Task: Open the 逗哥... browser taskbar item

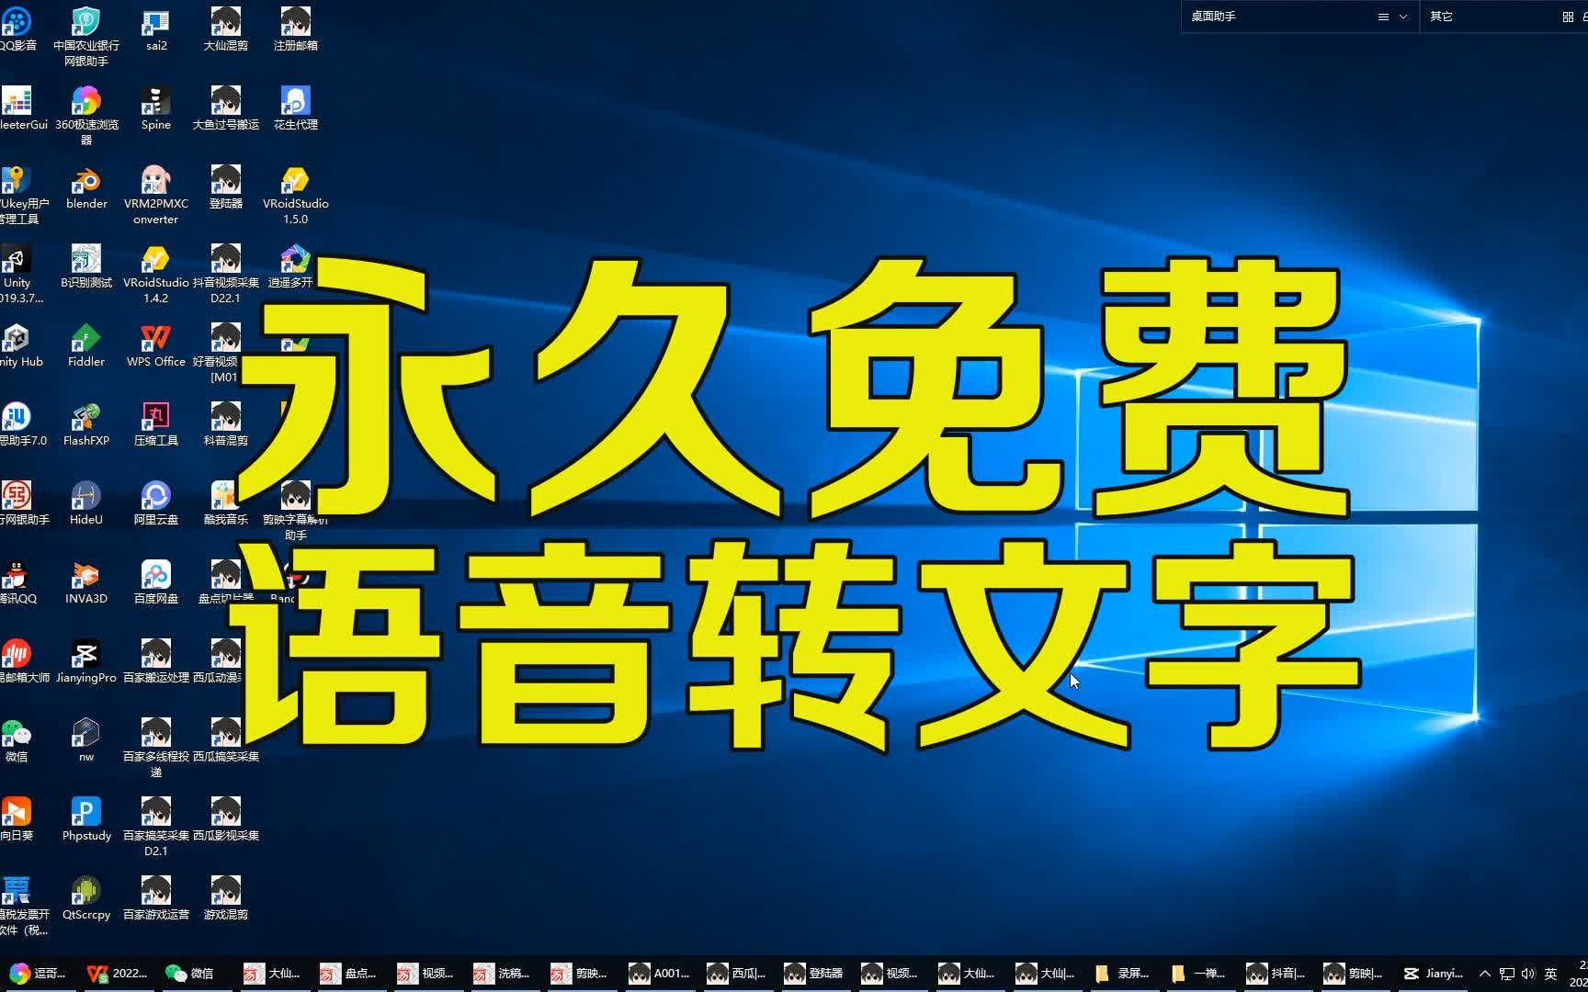Action: coord(37,974)
